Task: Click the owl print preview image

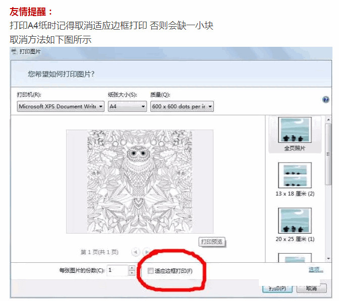Action: (x=140, y=181)
